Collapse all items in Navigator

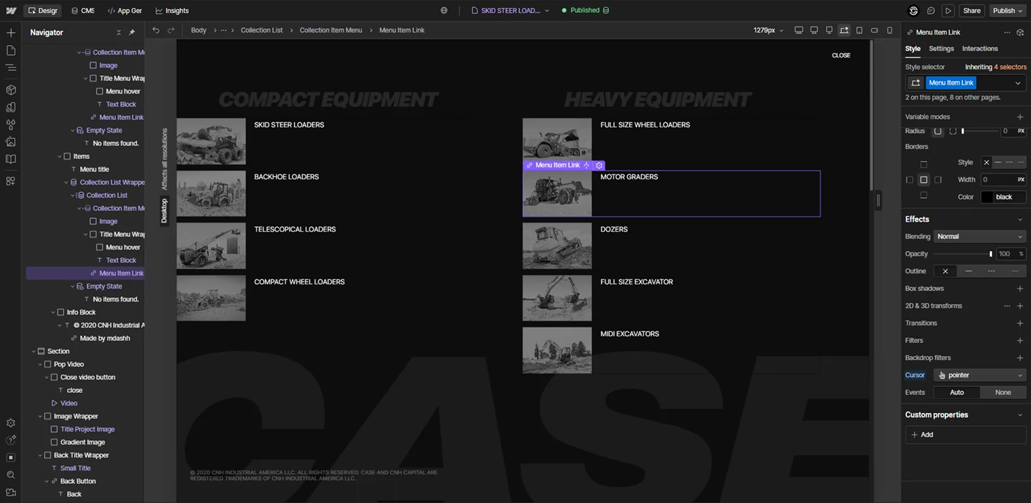(x=119, y=32)
